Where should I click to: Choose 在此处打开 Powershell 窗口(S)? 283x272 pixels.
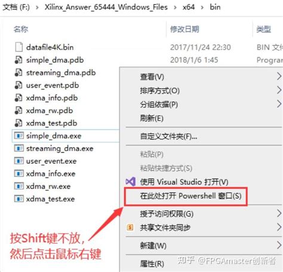tap(190, 196)
